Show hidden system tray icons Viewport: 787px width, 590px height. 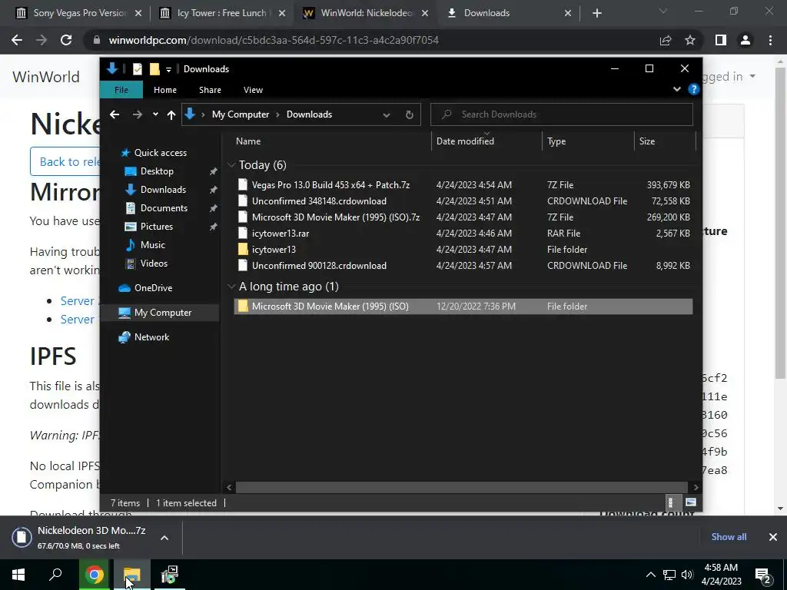[650, 575]
